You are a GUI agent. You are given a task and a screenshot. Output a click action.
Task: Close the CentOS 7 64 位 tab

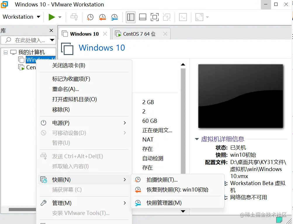coord(165,34)
